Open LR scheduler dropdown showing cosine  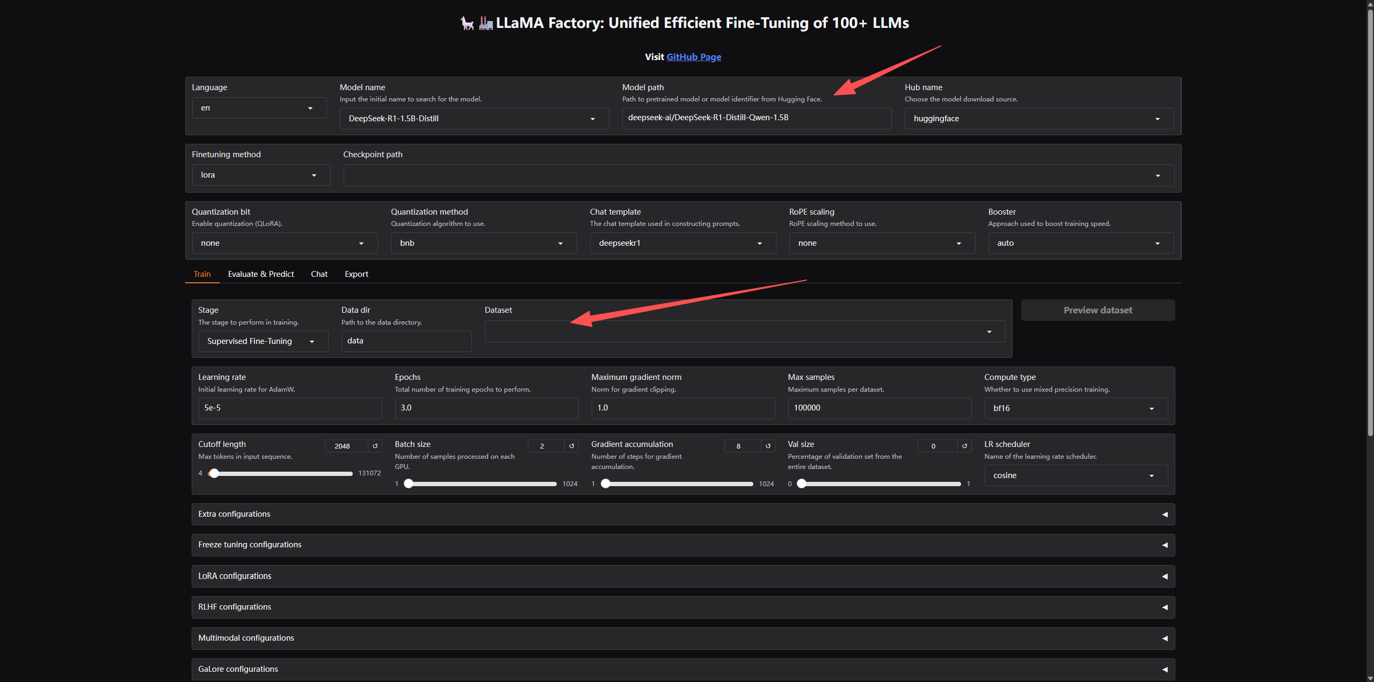(1076, 475)
